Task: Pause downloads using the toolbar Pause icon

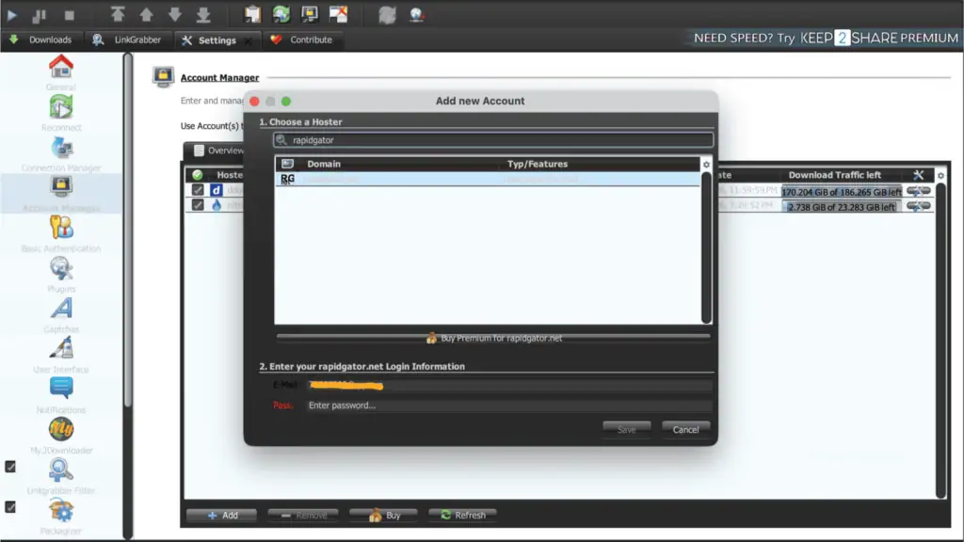Action: pos(39,15)
